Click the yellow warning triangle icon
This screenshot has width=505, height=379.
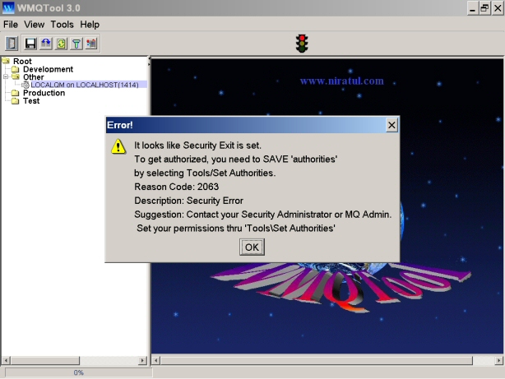click(x=118, y=146)
